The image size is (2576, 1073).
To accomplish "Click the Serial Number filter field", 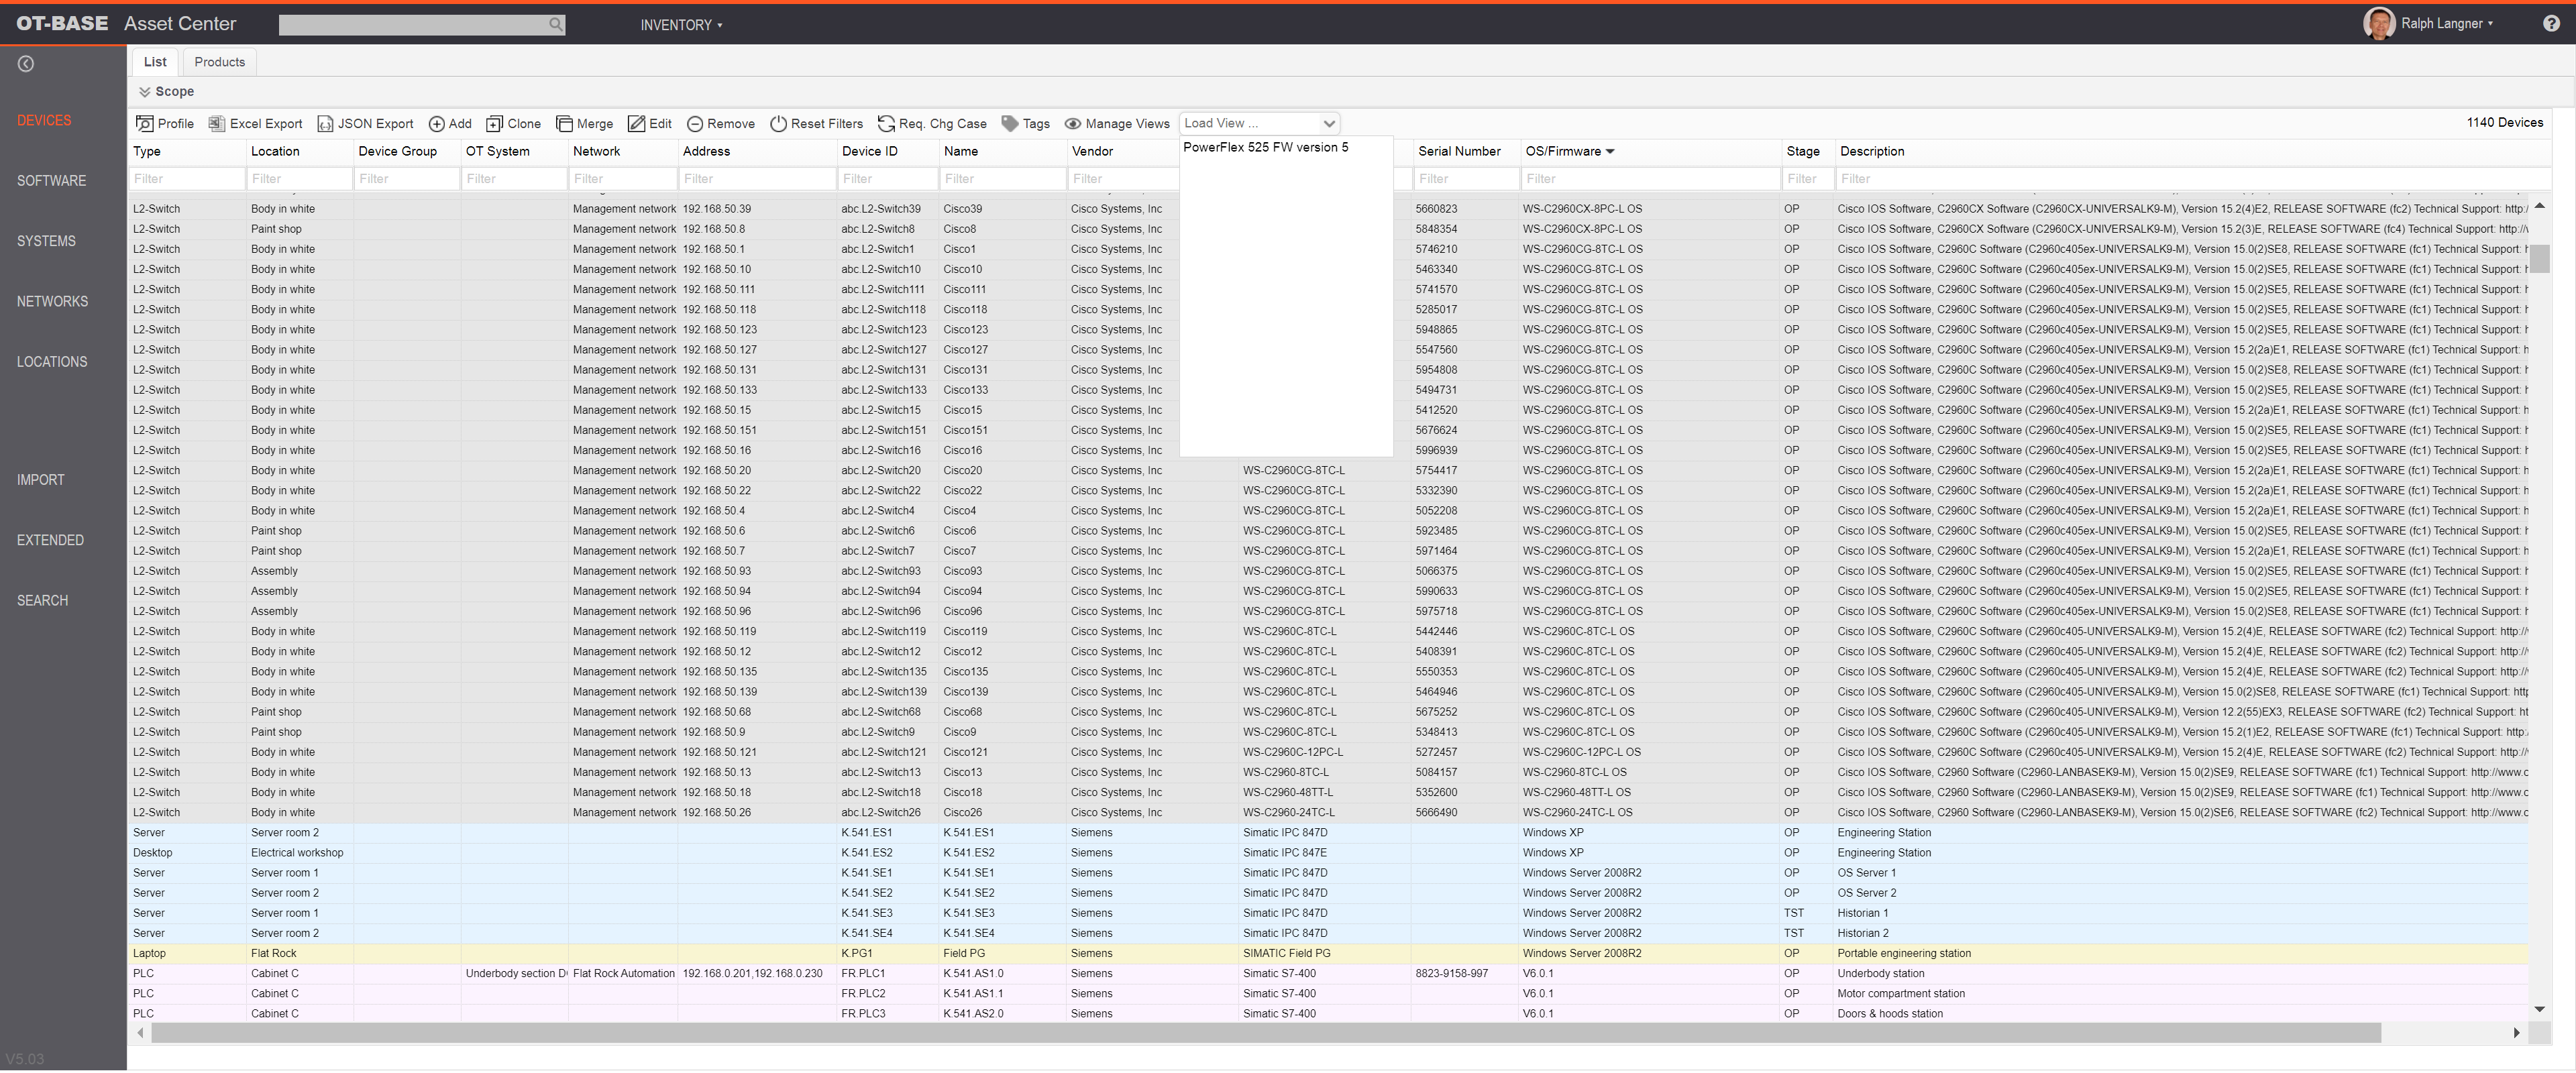I will coord(1466,179).
